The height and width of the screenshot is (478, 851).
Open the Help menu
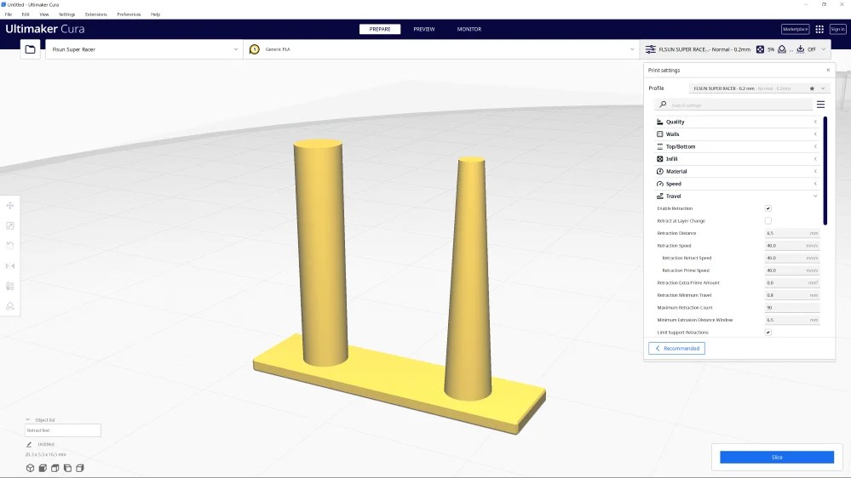pos(155,14)
